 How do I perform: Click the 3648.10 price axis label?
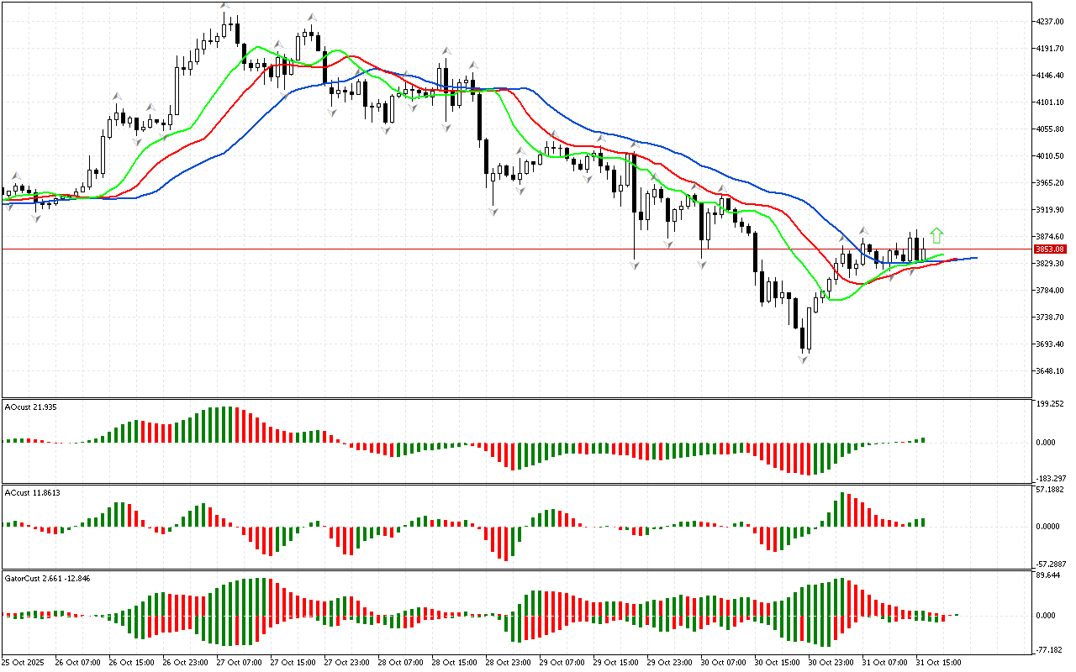[1050, 371]
